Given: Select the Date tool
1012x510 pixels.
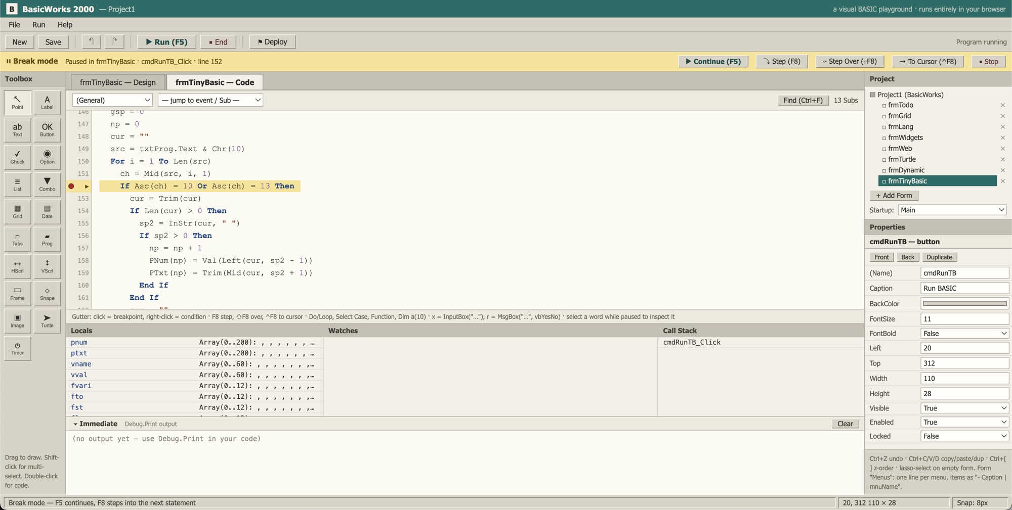Looking at the screenshot, I should 47,212.
